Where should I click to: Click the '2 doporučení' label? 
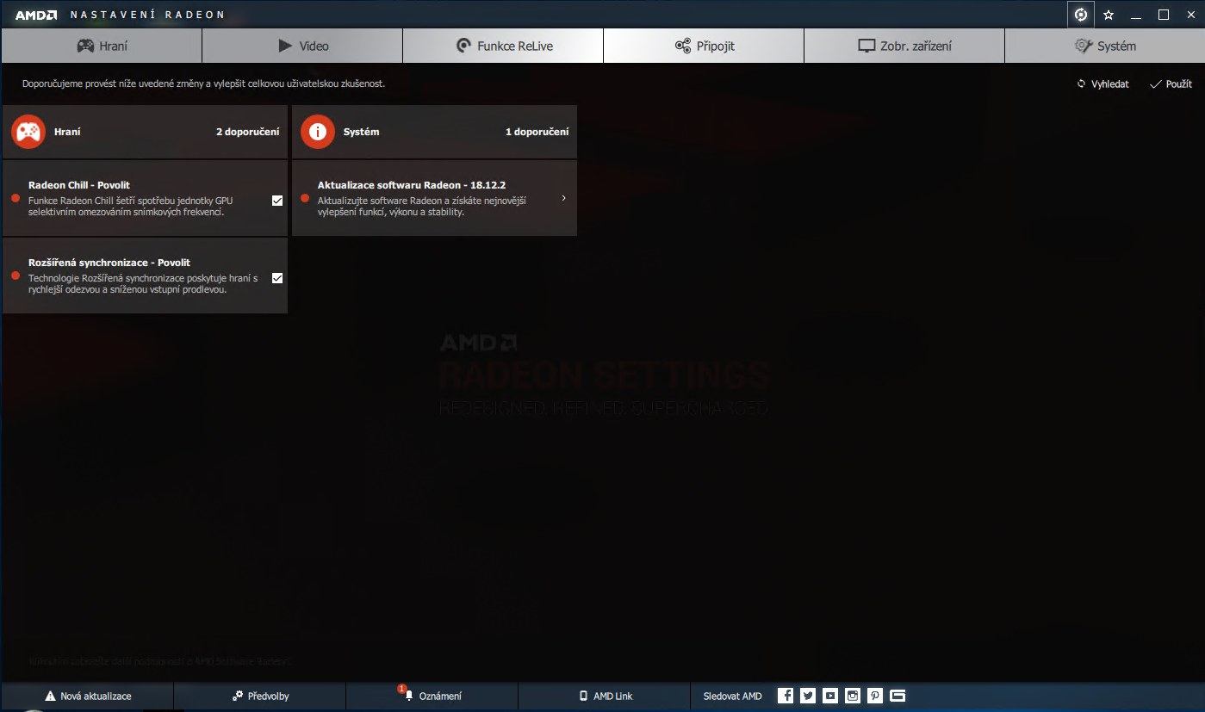click(x=247, y=132)
